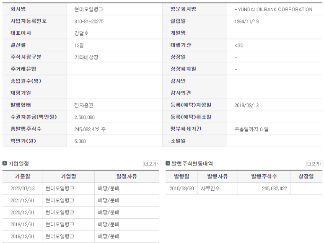Viewport: 324px width, 243px height.
Task: Click the 총발행주식수 label
Action: point(26,129)
